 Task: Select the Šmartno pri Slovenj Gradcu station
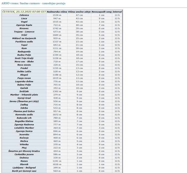click(x=24, y=151)
